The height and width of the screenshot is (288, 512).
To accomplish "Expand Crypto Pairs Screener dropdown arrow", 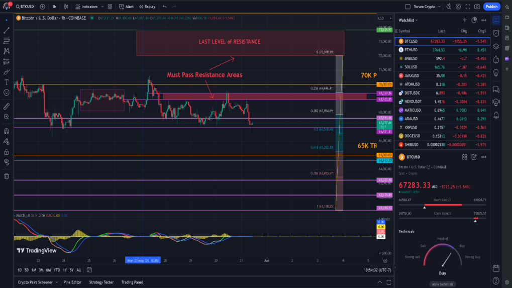I will click(56, 282).
